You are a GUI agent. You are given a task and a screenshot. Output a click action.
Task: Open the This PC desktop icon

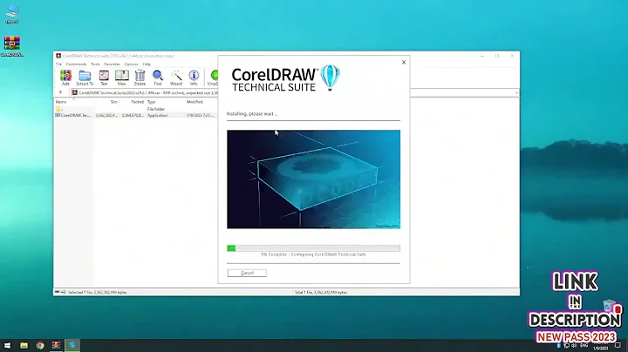tap(12, 14)
